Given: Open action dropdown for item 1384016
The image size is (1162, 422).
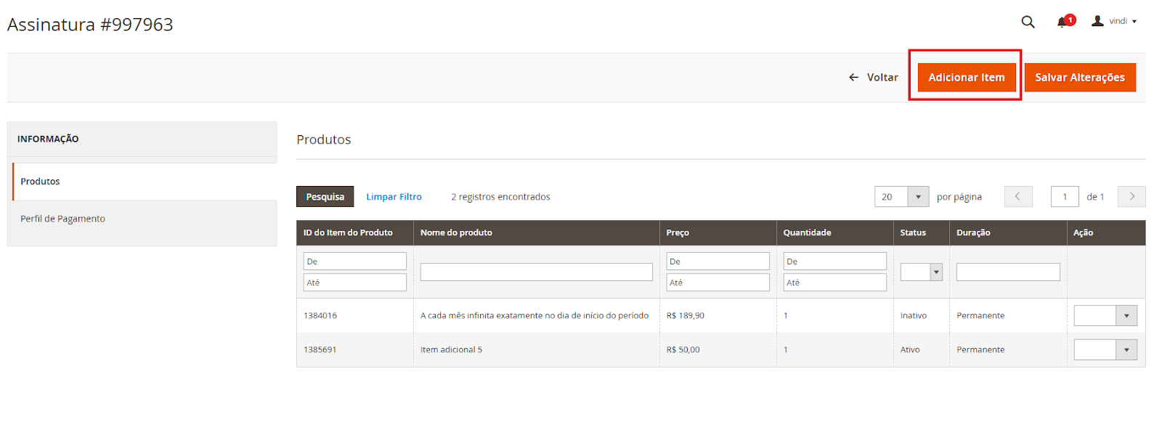Looking at the screenshot, I should point(1105,316).
